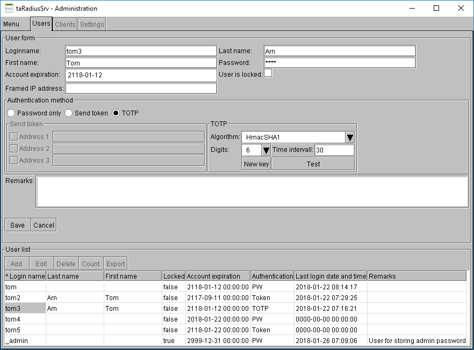
Task: Sort by Account expiration column header
Action: [218, 276]
